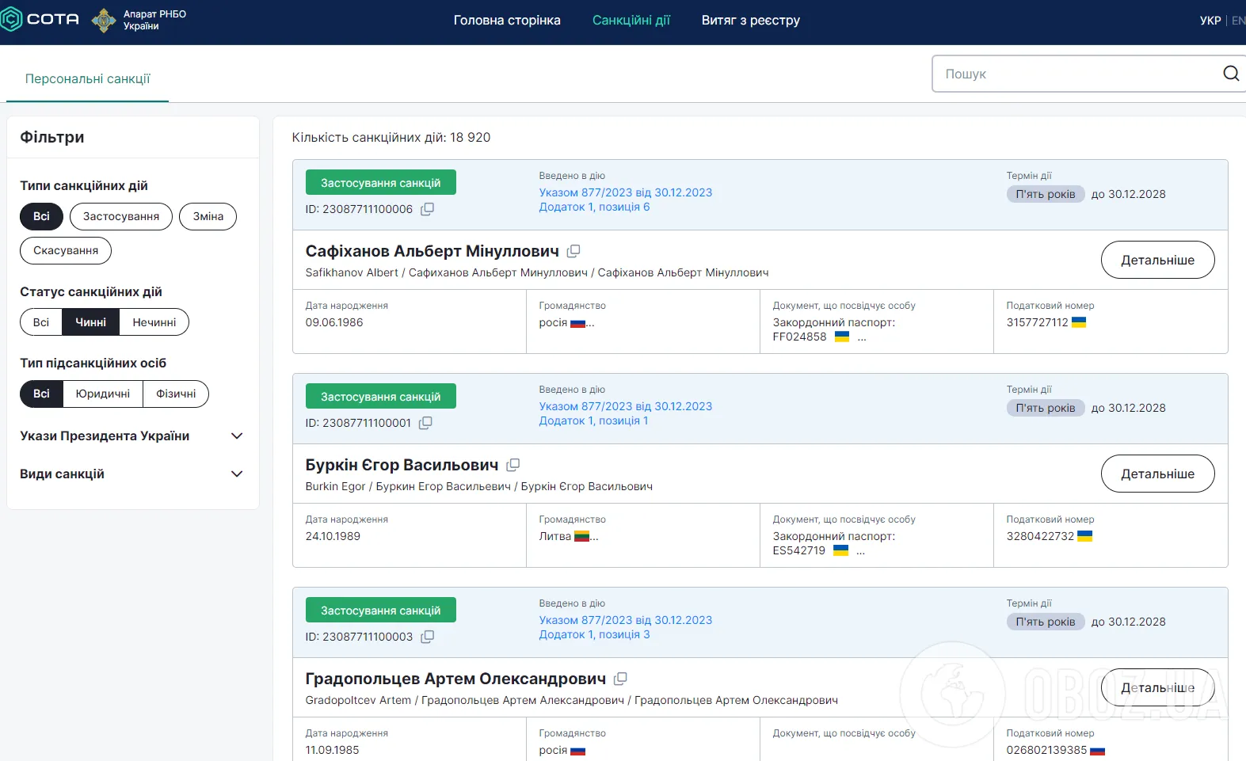Copy ID 23087711100001 using copy icon
Viewport: 1246px width, 761px height.
tap(425, 423)
